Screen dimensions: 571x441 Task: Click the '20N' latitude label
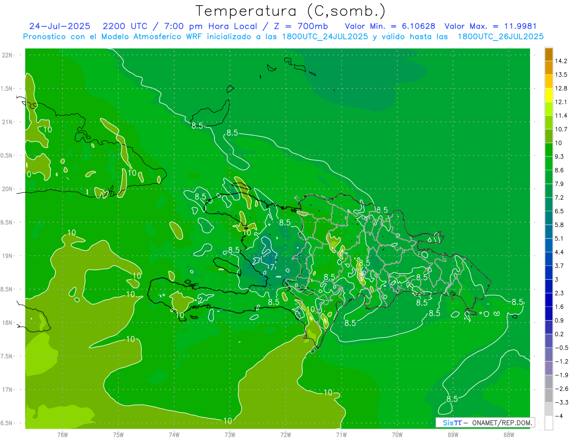[7, 189]
